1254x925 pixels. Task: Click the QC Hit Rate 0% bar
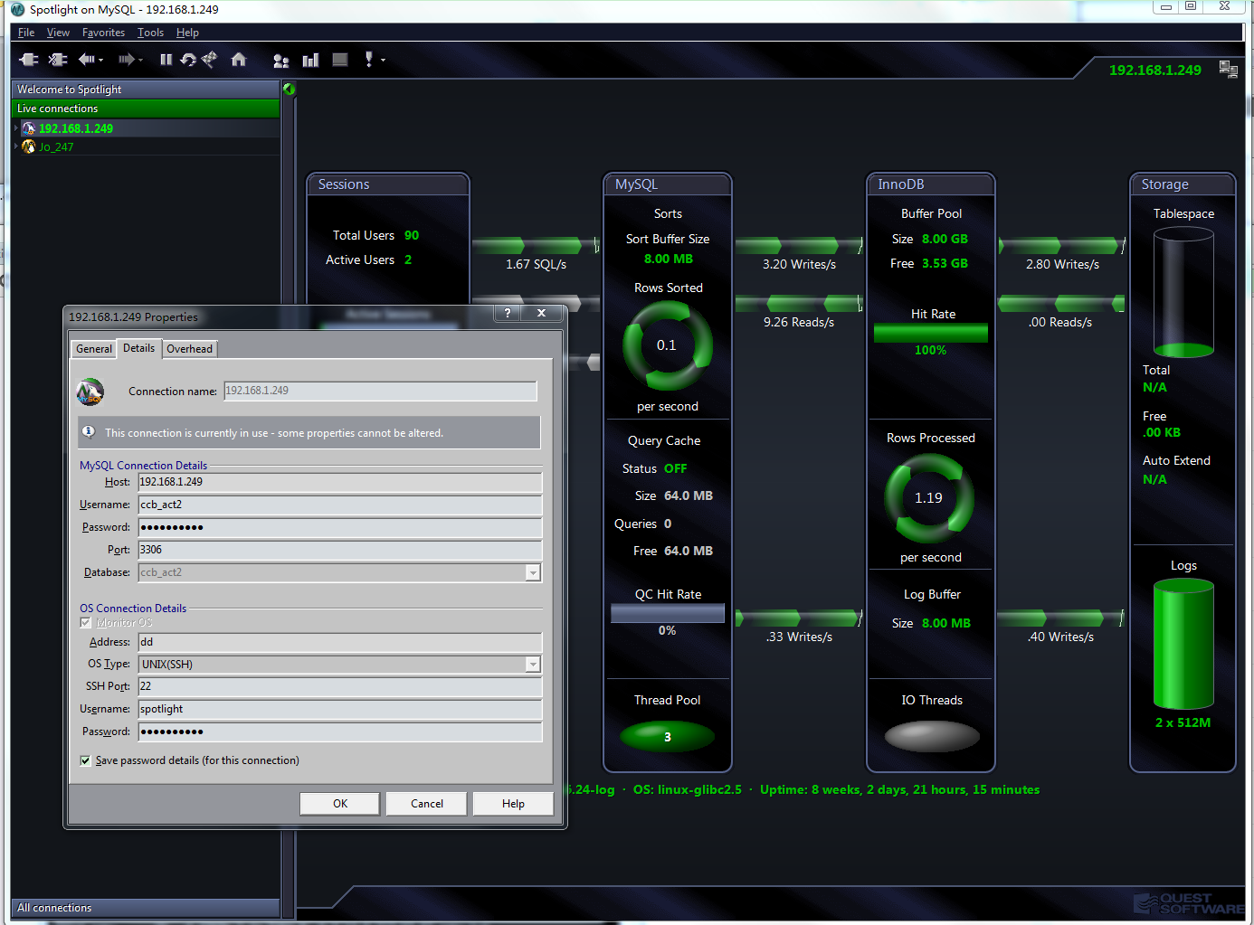click(668, 614)
